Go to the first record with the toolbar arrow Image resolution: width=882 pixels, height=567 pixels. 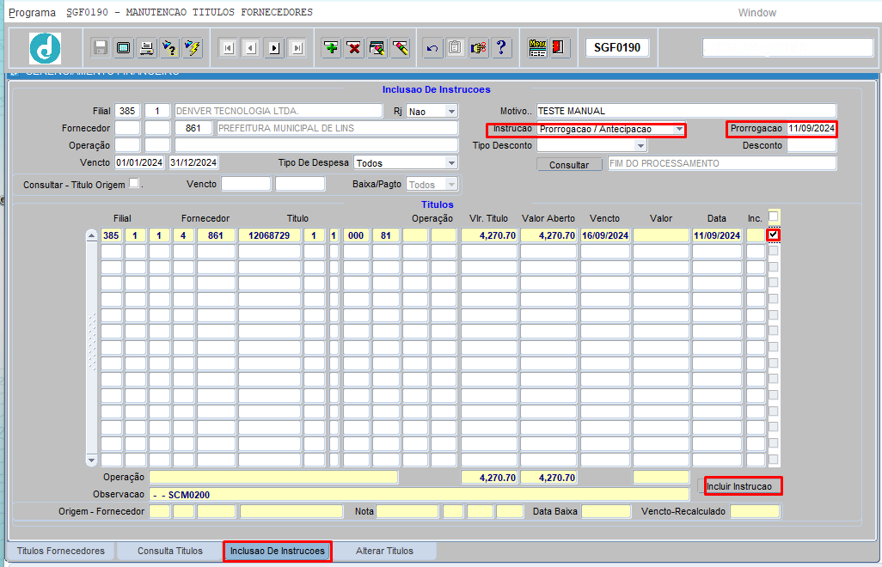pyautogui.click(x=228, y=48)
